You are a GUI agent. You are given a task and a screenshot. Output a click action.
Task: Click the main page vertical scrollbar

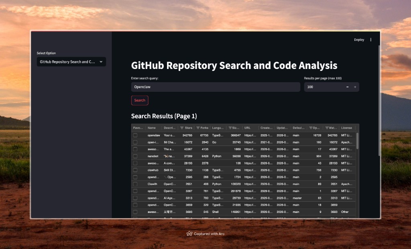[379, 101]
